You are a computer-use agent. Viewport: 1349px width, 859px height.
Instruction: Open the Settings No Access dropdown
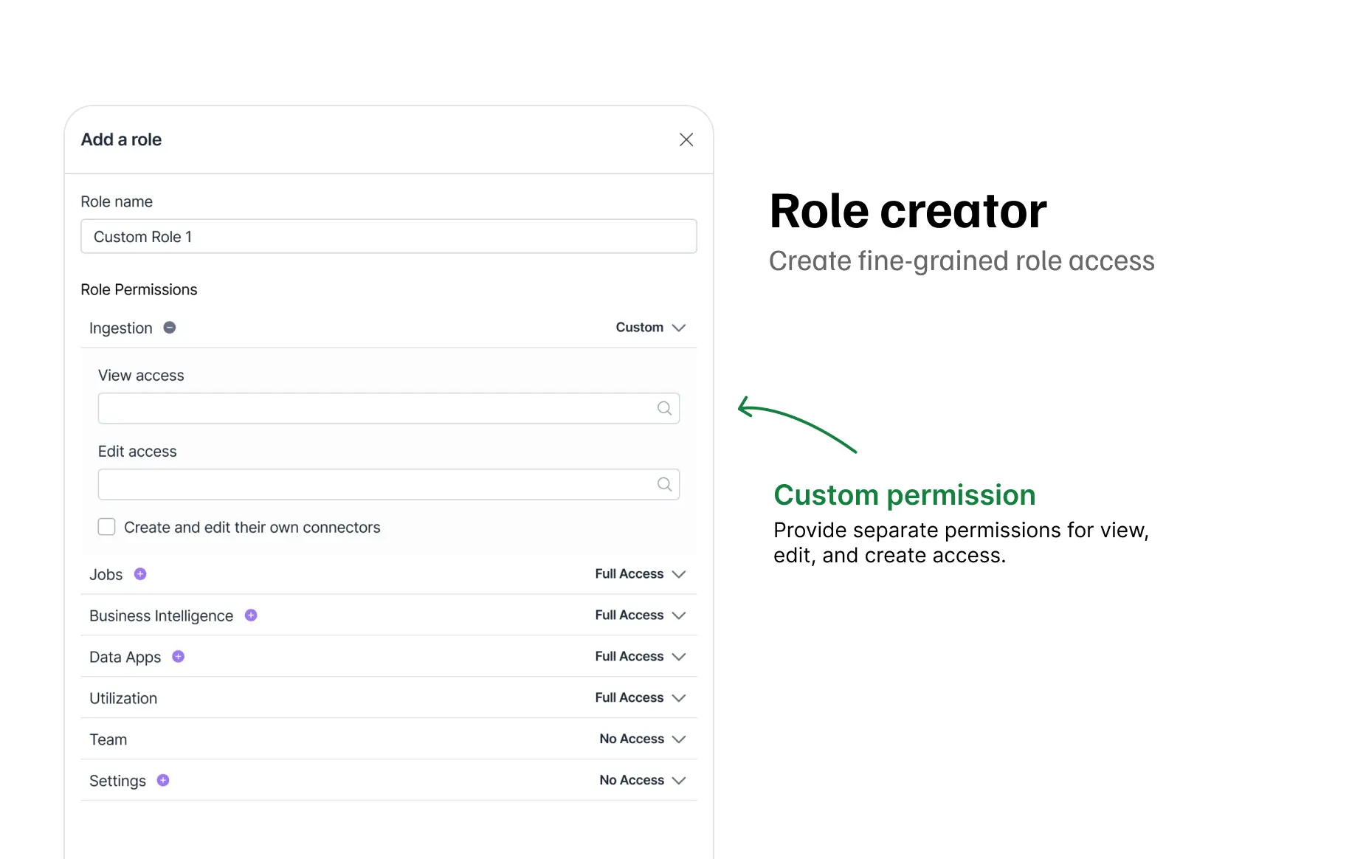pyautogui.click(x=643, y=781)
